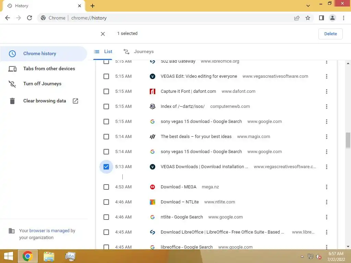Open more actions for Download – NTLite

click(327, 202)
